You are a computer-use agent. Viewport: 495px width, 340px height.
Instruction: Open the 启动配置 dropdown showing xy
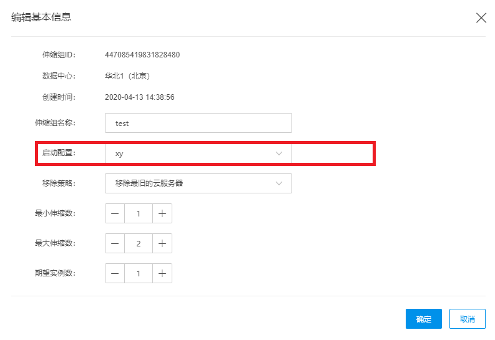(x=198, y=153)
